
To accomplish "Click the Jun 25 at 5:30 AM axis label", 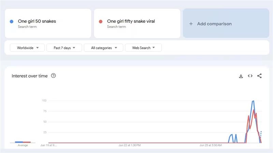I will [211, 145].
